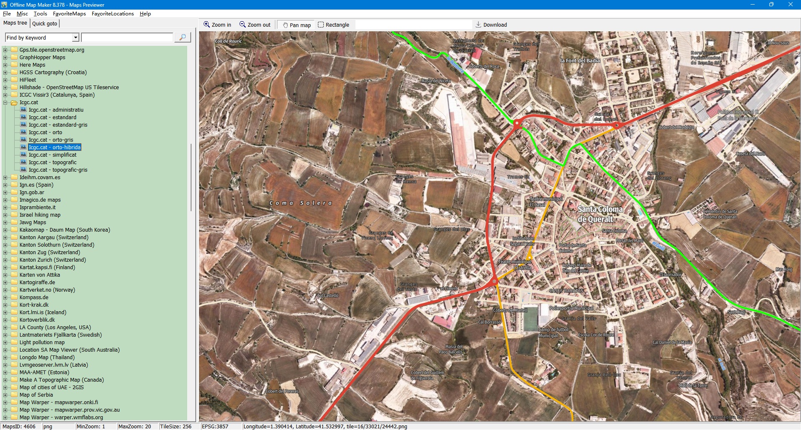Click the keyword search magnifier button
This screenshot has width=801, height=430.
[x=182, y=37]
